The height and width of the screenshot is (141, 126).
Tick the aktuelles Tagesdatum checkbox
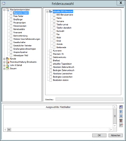pyautogui.click(x=51, y=64)
